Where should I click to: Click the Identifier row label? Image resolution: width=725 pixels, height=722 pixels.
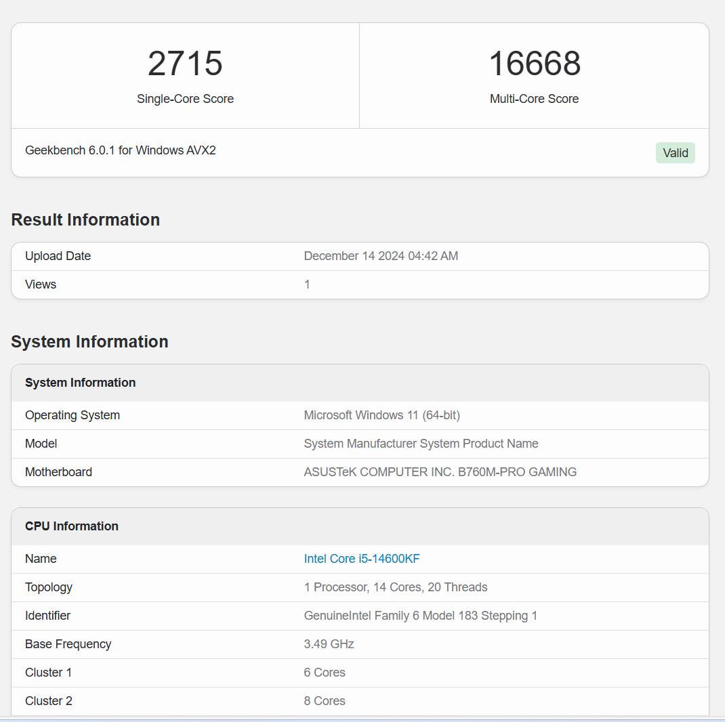pos(47,616)
